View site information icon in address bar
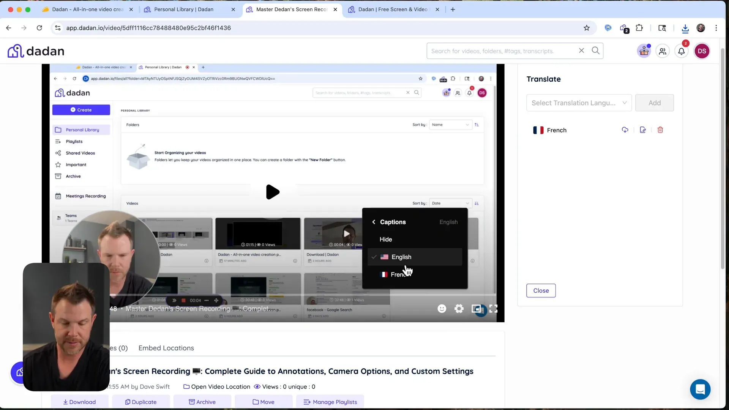Screen dimensions: 729x410 coord(58,28)
